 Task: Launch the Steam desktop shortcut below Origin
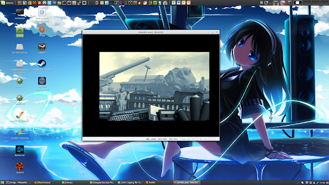pos(42,48)
